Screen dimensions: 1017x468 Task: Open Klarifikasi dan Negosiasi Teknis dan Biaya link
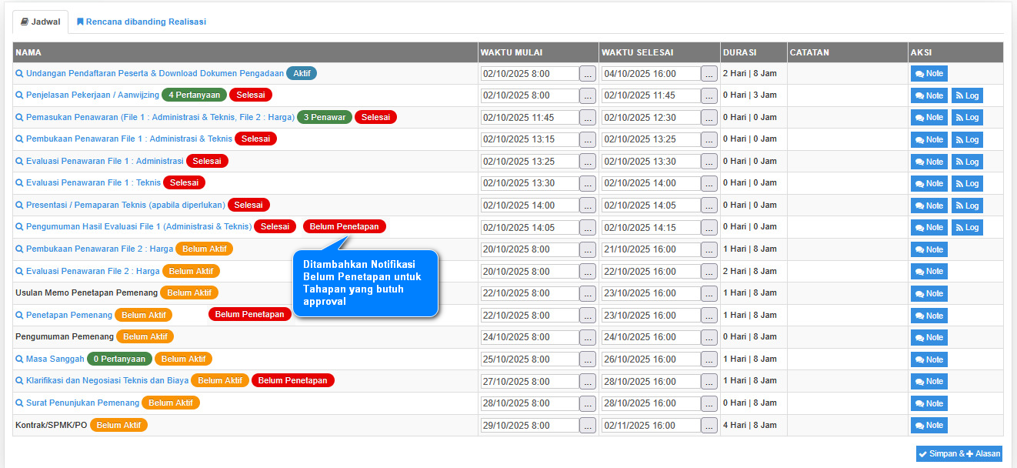107,381
